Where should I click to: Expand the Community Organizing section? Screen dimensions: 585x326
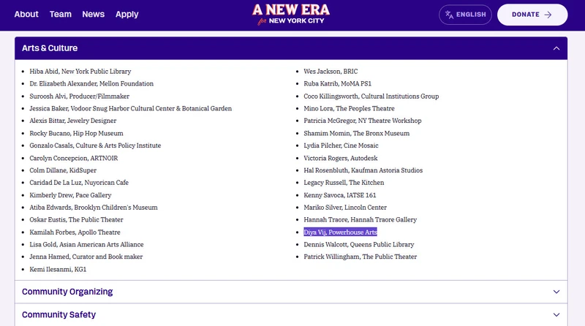291,292
